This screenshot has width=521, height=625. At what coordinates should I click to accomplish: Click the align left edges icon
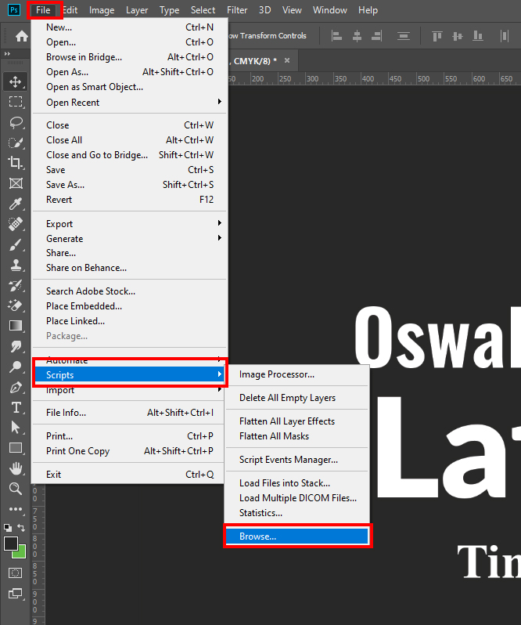click(336, 36)
